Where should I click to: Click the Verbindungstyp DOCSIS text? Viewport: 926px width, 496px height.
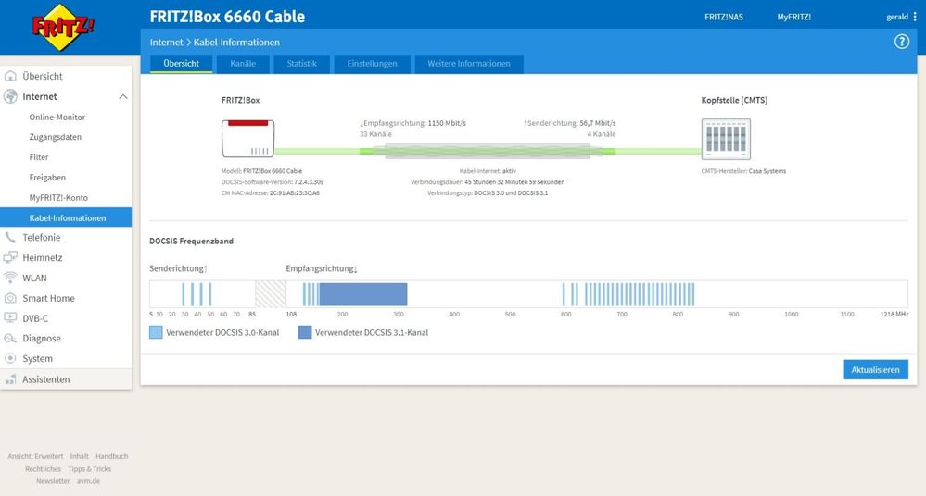(488, 192)
